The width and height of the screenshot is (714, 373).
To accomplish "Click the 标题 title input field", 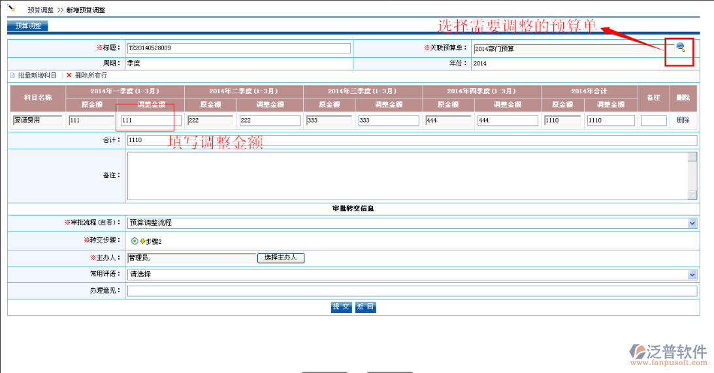I will click(238, 48).
